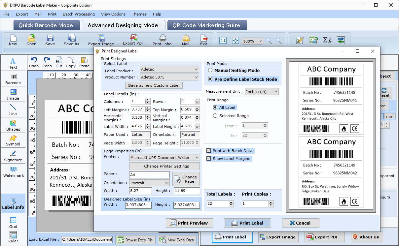The width and height of the screenshot is (399, 246).
Task: Click the Rows value stepper
Action: (x=197, y=101)
